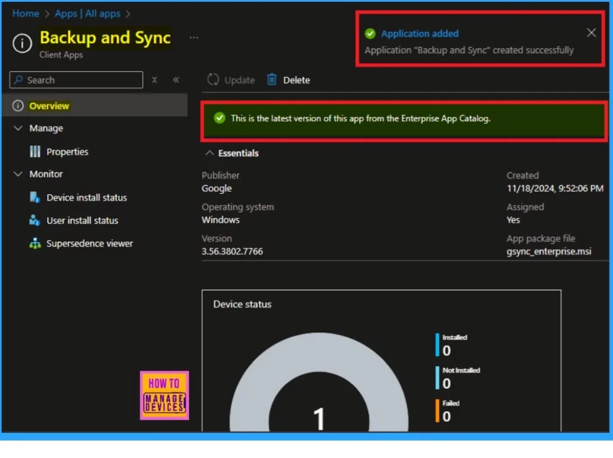The width and height of the screenshot is (613, 458).
Task: Open the Apps | All apps breadcrumb
Action: coord(87,14)
